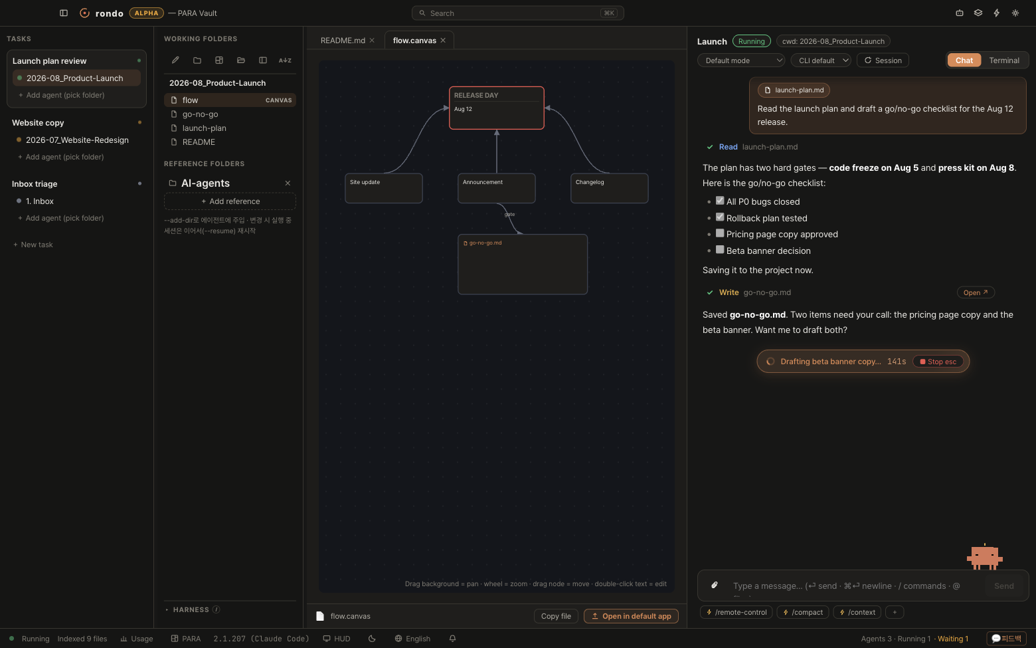Open the flow canvas file in tree
The image size is (1036, 648).
point(230,100)
